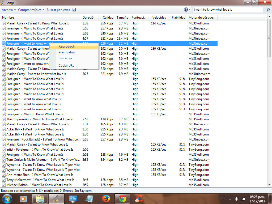Click the vertical scrollbar of results list
272x204 pixels.
coord(270,42)
